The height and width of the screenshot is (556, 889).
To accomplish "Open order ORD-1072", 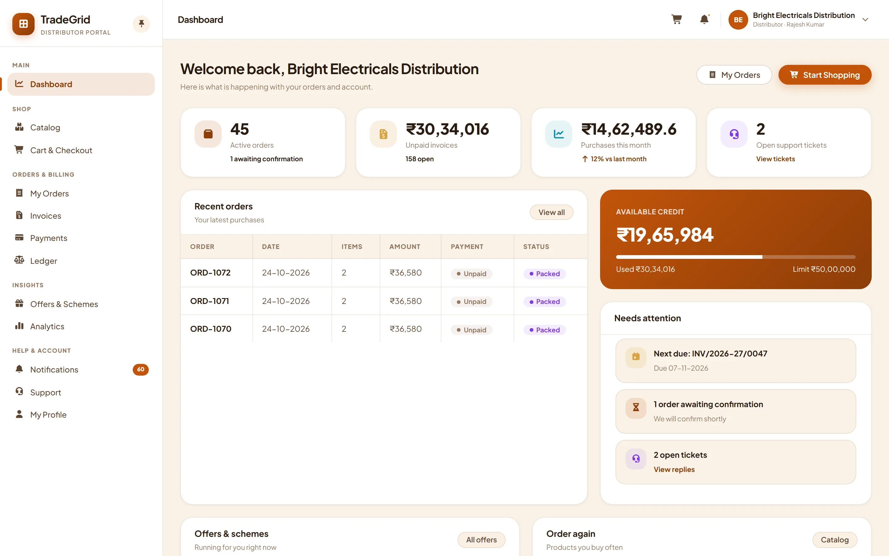I will click(x=210, y=272).
